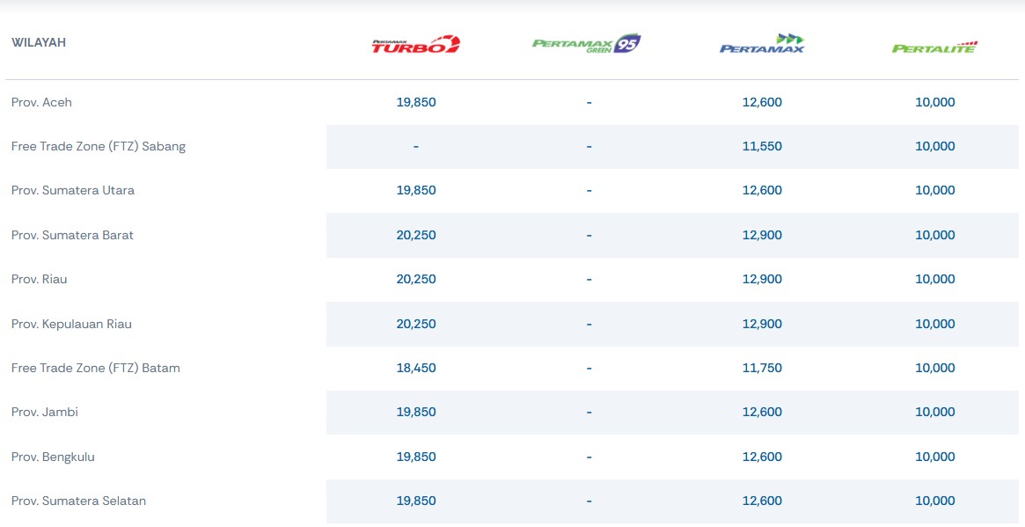Click the Pertamax Green 95 logo

[x=586, y=43]
